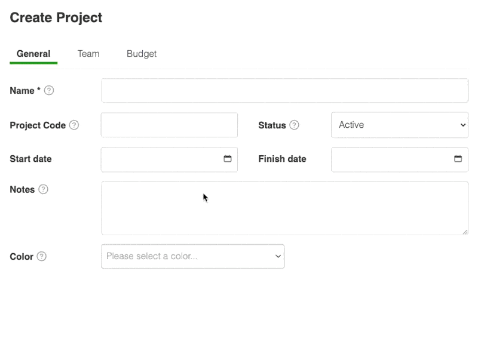Click the Project Code help icon
This screenshot has width=478, height=357.
[x=73, y=125]
